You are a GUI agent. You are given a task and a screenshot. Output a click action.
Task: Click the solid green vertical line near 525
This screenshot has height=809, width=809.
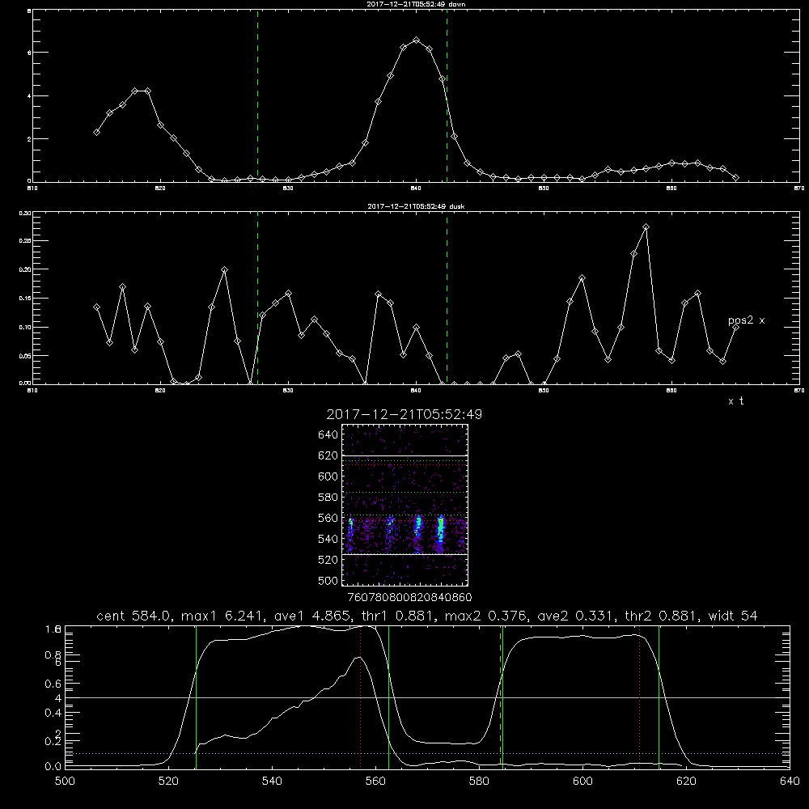[196, 697]
